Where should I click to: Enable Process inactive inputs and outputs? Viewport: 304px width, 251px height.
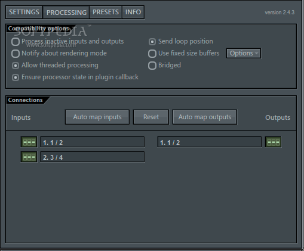16,42
